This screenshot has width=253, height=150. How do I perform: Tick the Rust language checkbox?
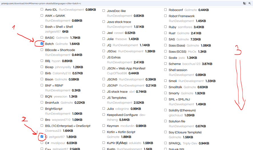pyautogui.click(x=165, y=33)
